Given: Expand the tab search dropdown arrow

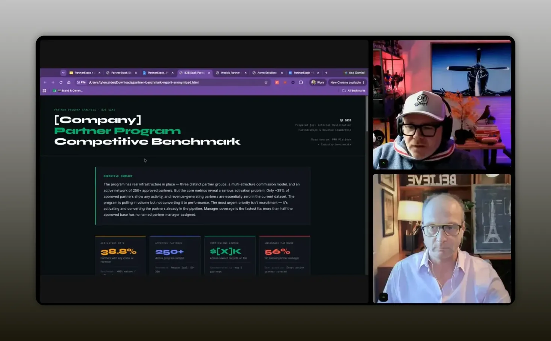Looking at the screenshot, I should click(x=63, y=73).
